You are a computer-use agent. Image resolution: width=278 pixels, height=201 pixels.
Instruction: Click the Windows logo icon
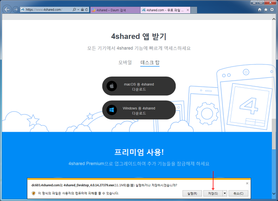pos(112,110)
